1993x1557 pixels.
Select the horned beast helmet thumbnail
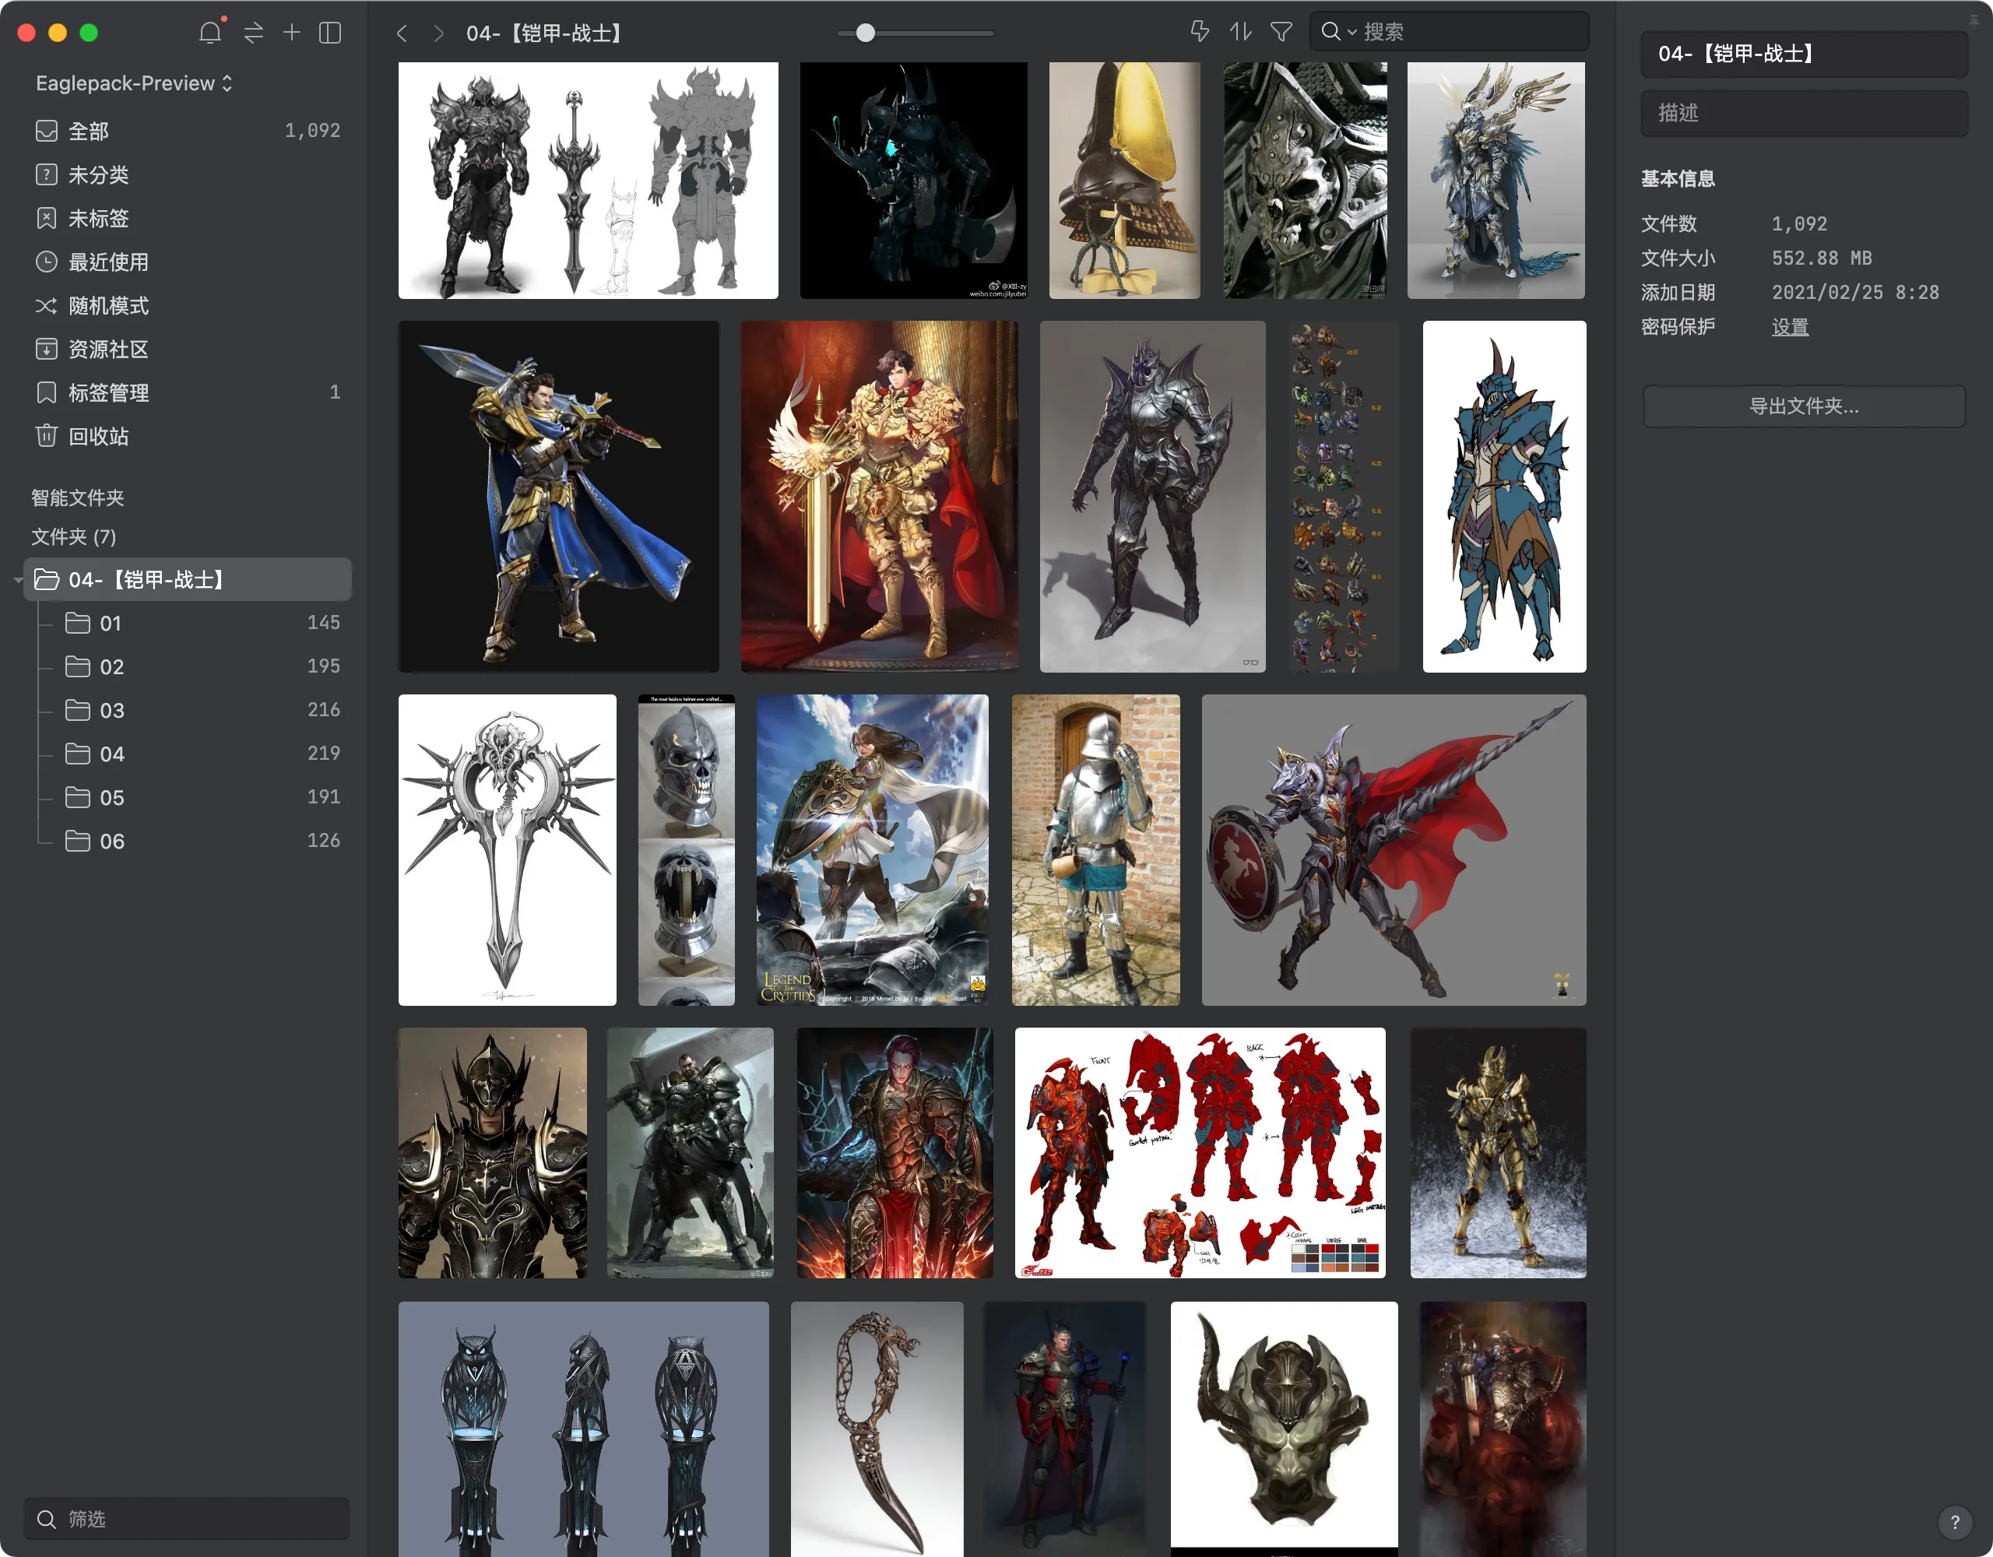tap(1284, 1429)
